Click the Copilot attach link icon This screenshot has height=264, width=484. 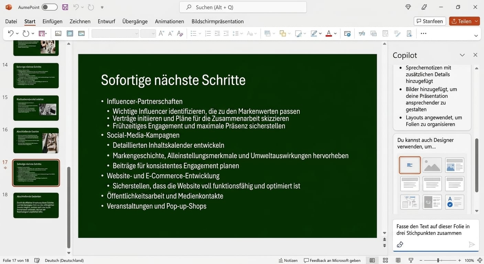click(400, 244)
